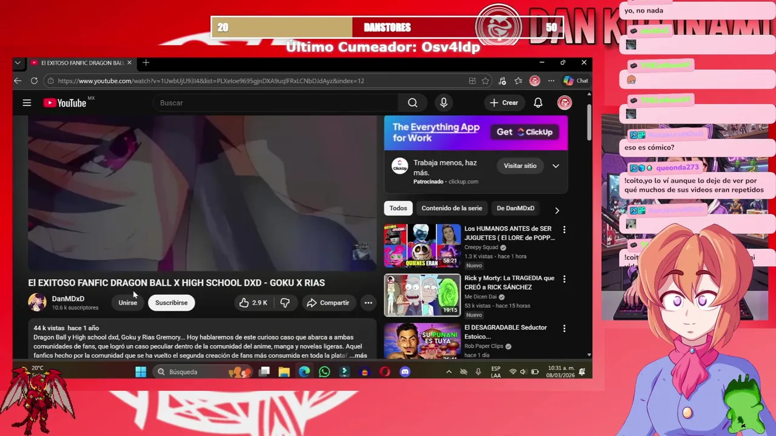Open options for Rick y Morty video

[x=564, y=279]
